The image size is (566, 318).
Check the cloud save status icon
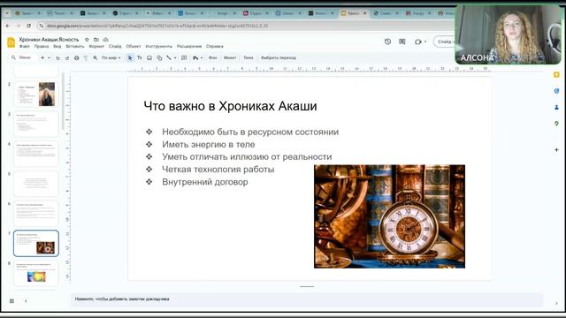[x=105, y=39]
